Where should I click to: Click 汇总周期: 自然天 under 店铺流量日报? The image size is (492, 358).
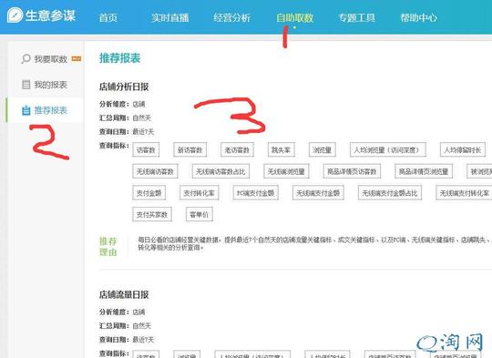125,326
